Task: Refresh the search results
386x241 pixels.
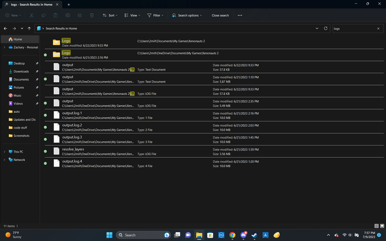Action: pos(325,29)
